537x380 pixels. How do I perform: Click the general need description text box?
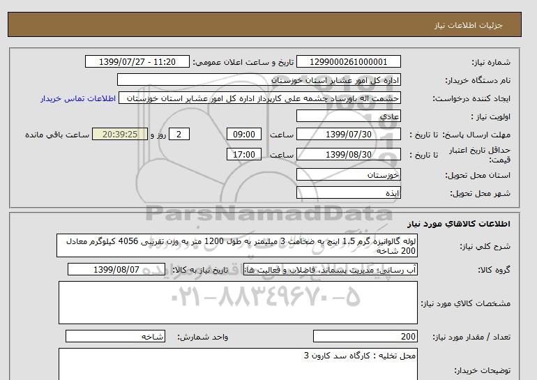pyautogui.click(x=237, y=245)
